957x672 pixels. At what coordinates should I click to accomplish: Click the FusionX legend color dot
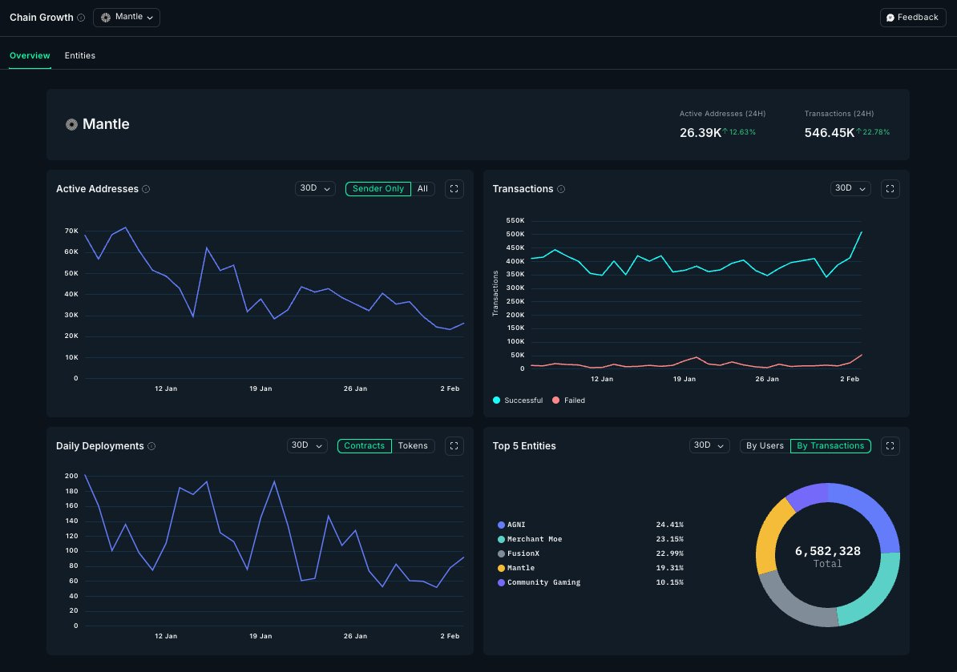click(x=501, y=553)
